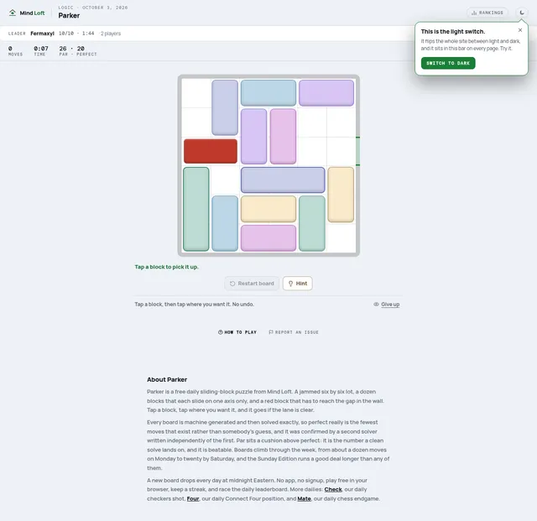Open Report an Issue
Viewport: 537px width, 521px height.
tap(294, 332)
